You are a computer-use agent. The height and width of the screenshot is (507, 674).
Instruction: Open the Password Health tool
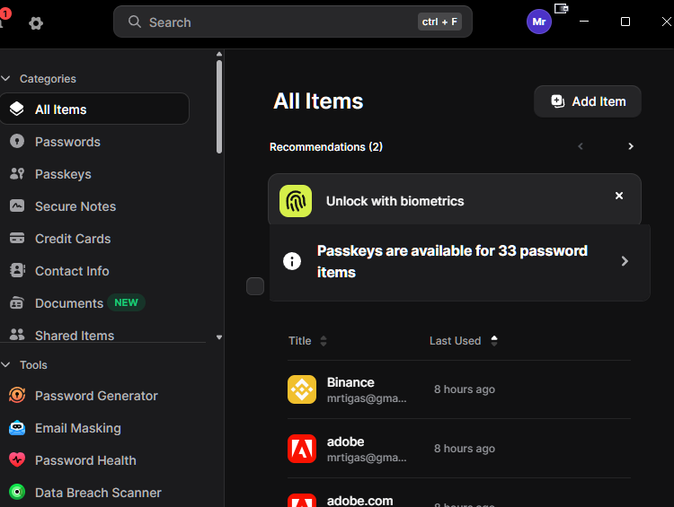85,460
